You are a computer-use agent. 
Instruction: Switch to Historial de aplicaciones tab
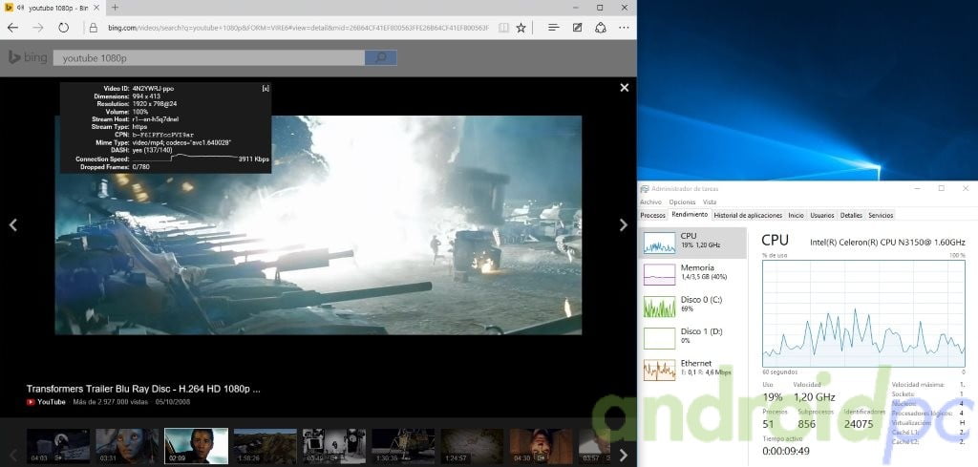pos(748,215)
